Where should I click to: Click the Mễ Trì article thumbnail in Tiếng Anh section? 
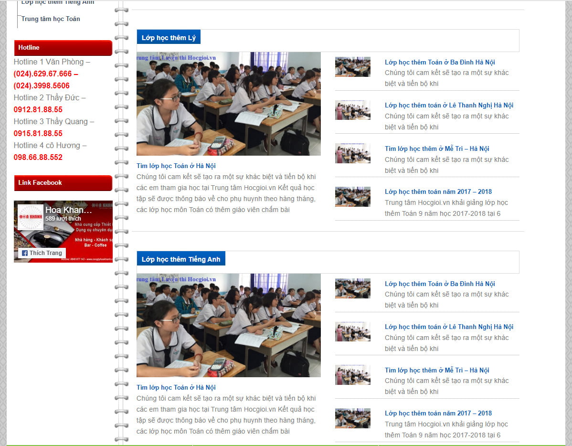[353, 375]
